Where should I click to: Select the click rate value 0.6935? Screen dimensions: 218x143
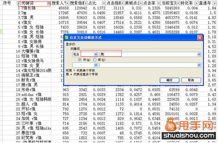tap(154, 90)
